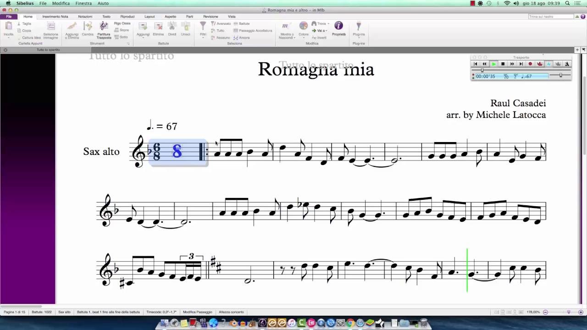Click the new tab plus button
The image size is (587, 330).
tap(577, 49)
